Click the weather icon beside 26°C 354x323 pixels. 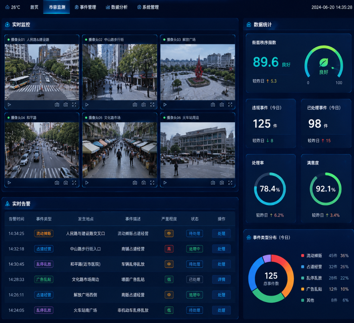[x=7, y=7]
